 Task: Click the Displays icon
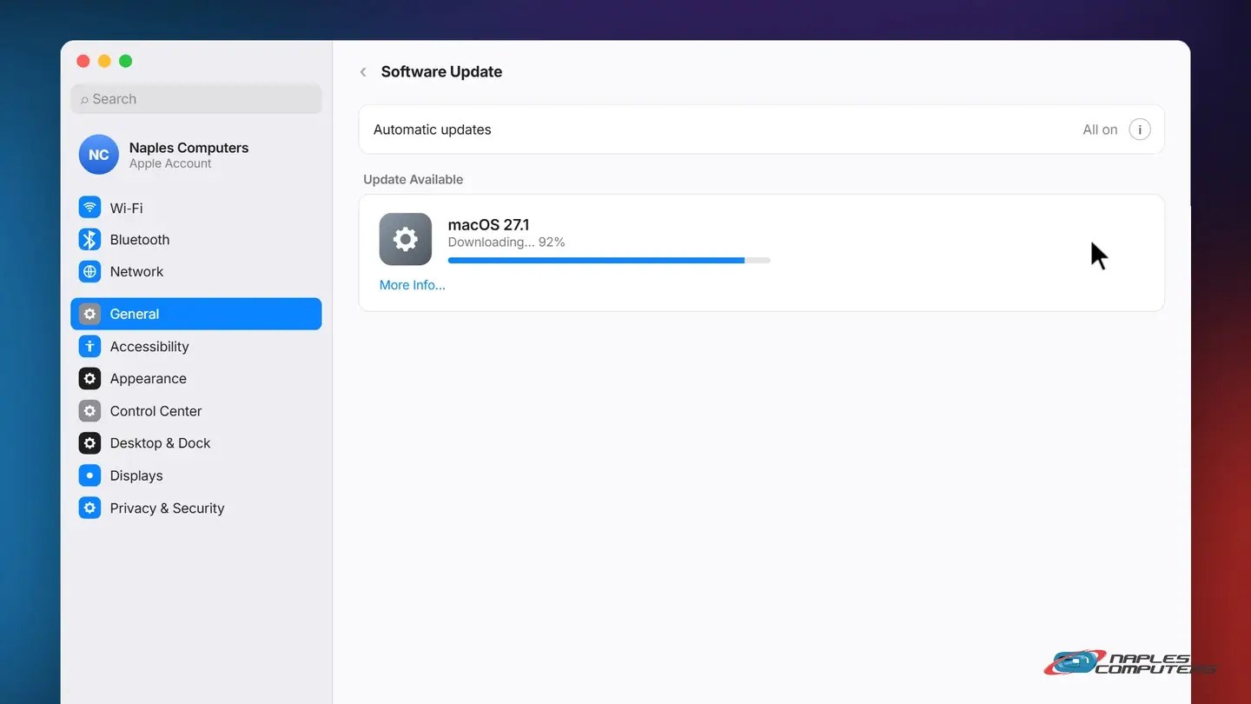point(89,475)
